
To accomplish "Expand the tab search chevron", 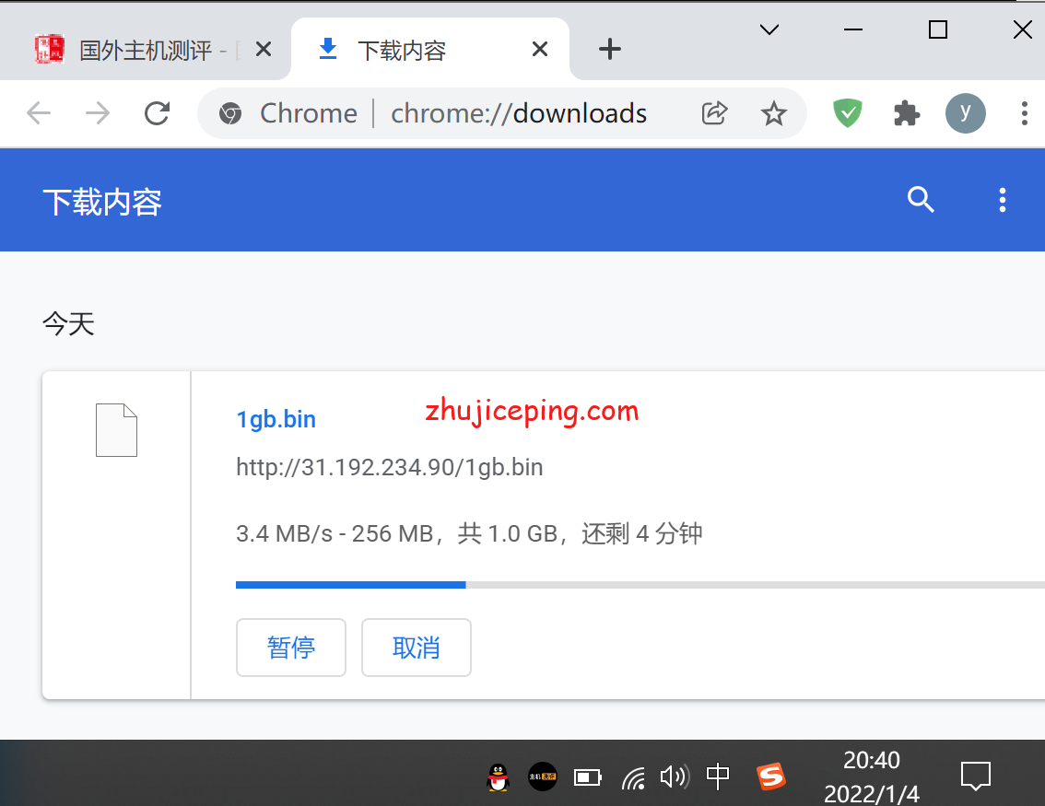I will [769, 30].
